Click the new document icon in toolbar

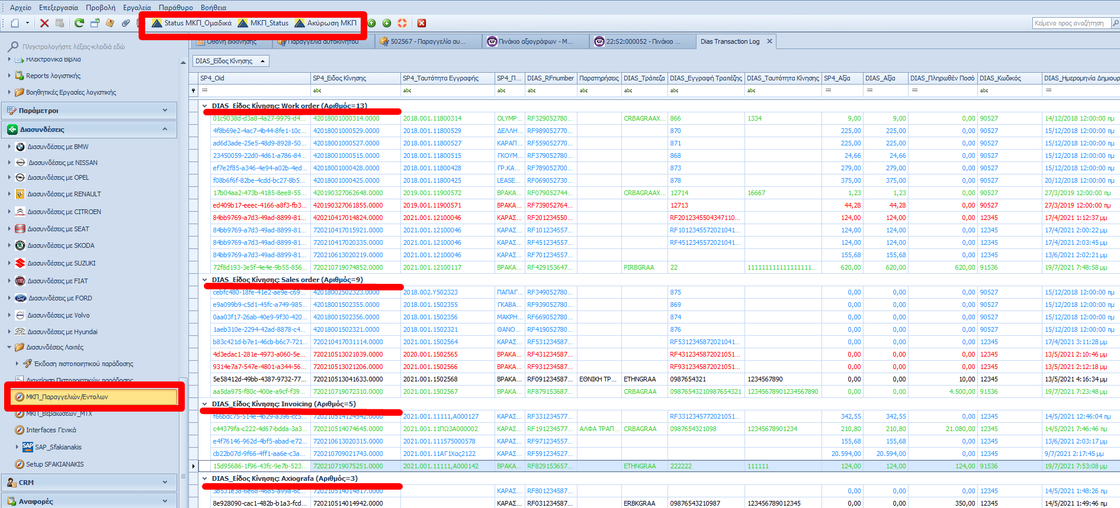point(15,23)
